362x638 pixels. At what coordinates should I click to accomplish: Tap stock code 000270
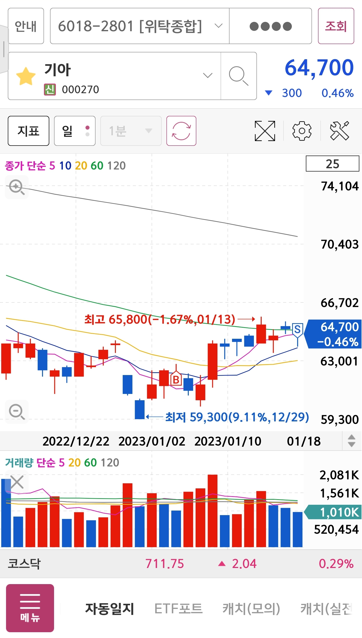click(80, 89)
